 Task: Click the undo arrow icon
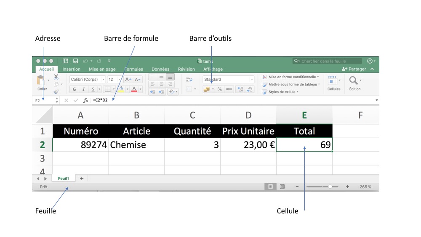pyautogui.click(x=85, y=61)
